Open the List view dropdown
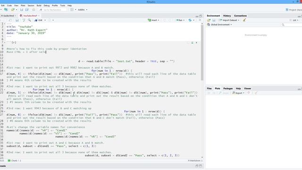The width and height of the screenshot is (302, 170). (294, 20)
